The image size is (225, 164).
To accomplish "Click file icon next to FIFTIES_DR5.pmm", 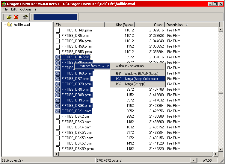I will pos(58,36).
